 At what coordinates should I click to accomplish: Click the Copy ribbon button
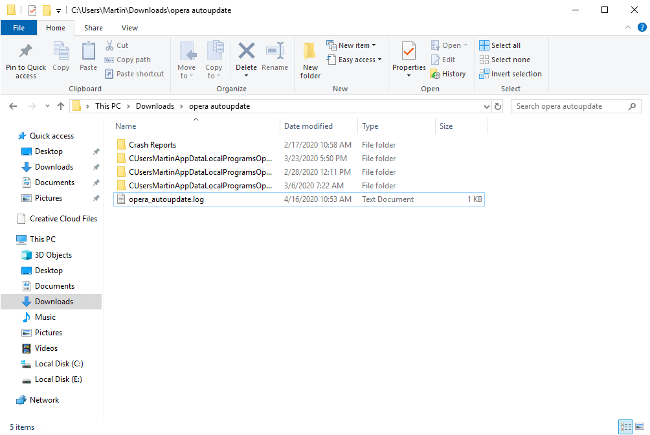tap(61, 57)
